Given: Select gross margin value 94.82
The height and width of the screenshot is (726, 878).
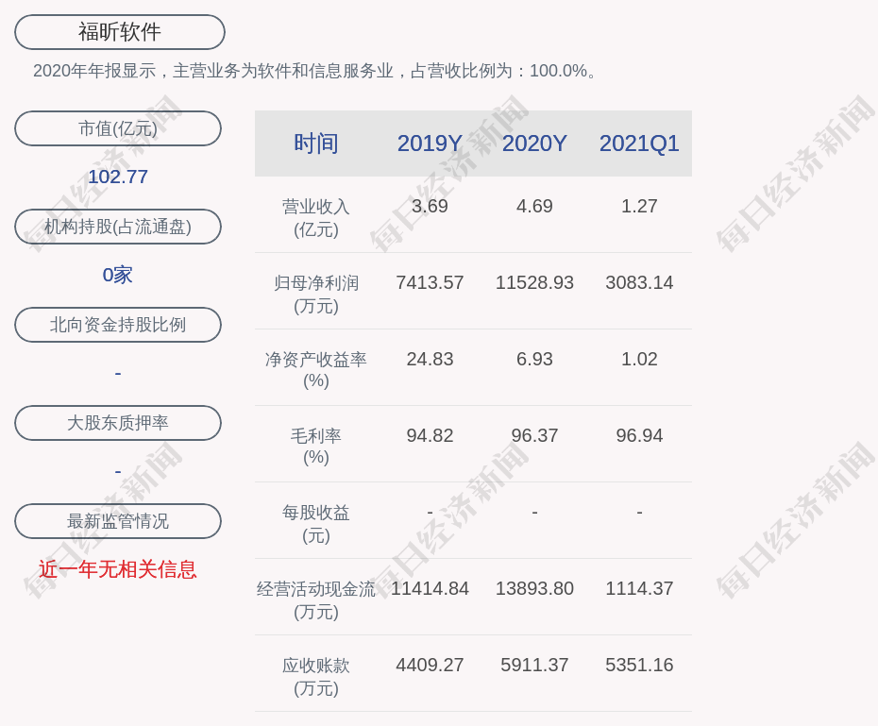Looking at the screenshot, I should (x=431, y=435).
